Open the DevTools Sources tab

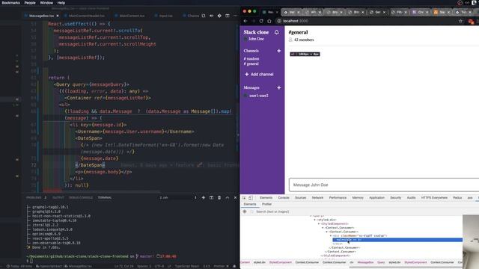(300, 197)
